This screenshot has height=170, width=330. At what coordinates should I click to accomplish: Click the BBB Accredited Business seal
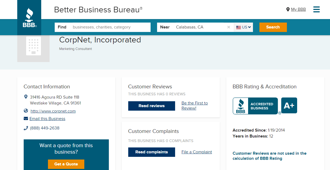point(255,106)
